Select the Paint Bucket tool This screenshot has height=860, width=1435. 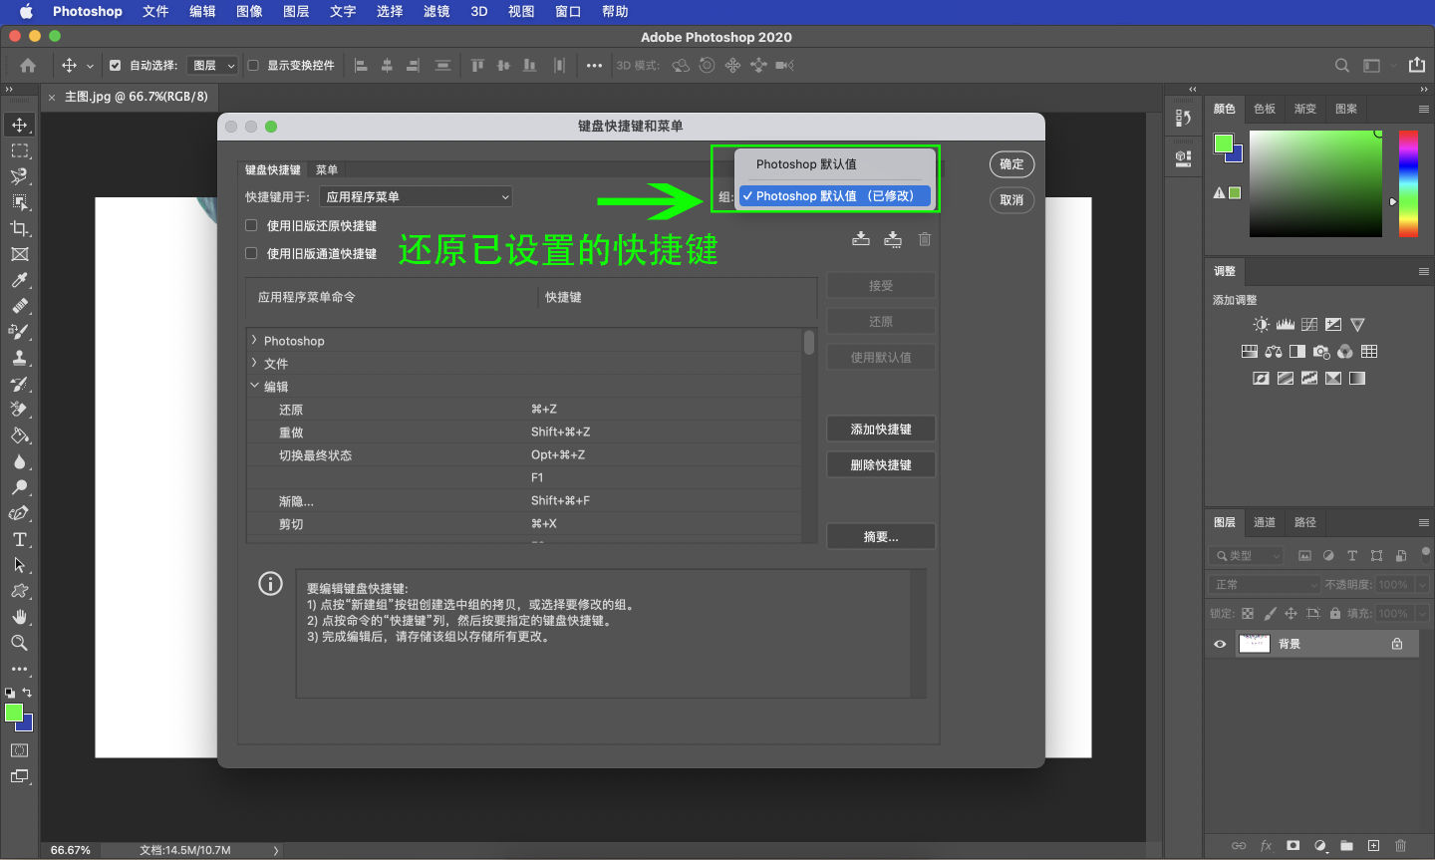tap(19, 435)
